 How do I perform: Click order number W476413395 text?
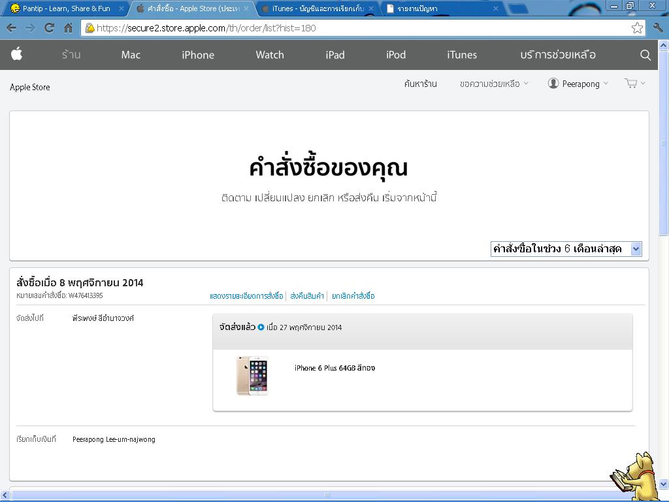pyautogui.click(x=86, y=295)
